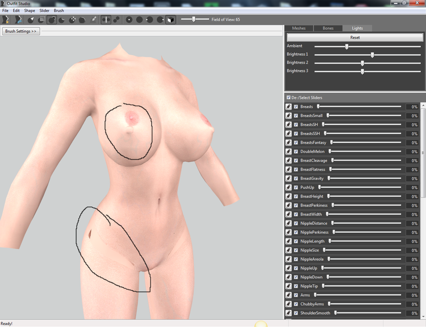Edit the NippleTip slider pencil icon
Viewport: 426px width, 327px height.
click(289, 286)
